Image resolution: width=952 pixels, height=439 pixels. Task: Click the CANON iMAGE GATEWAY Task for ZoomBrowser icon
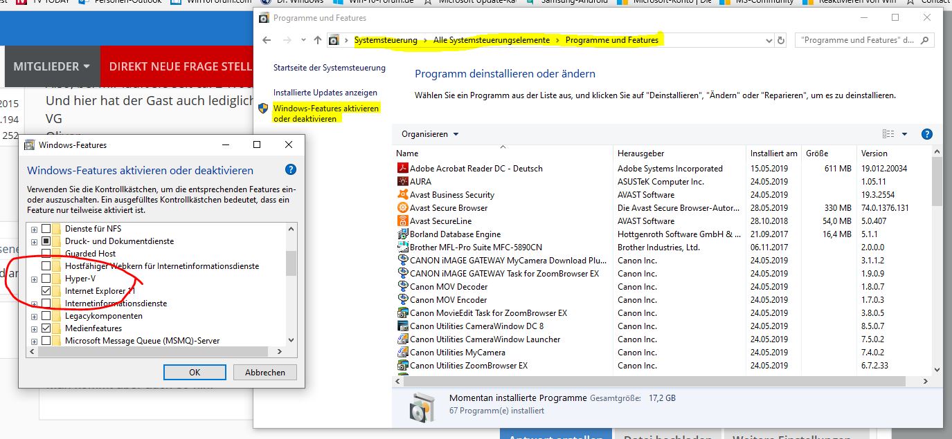point(403,273)
